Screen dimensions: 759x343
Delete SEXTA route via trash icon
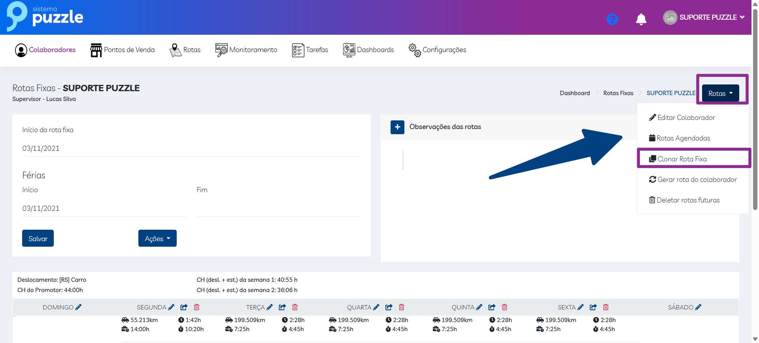[606, 307]
